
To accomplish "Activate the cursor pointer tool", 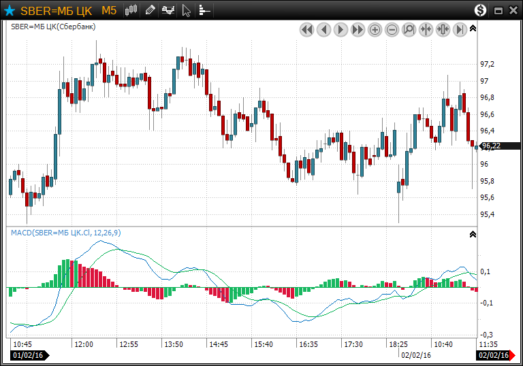I will 187,10.
